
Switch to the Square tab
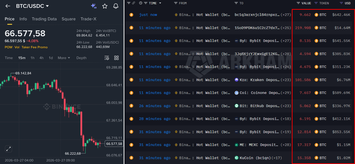coord(69,19)
